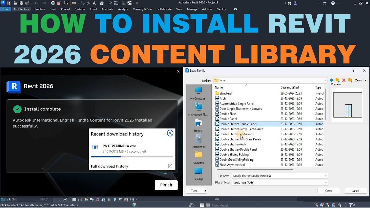Open the Customize Quick Access Toolbar arrow
Viewport: 370px width, 208px height.
coord(137,3)
